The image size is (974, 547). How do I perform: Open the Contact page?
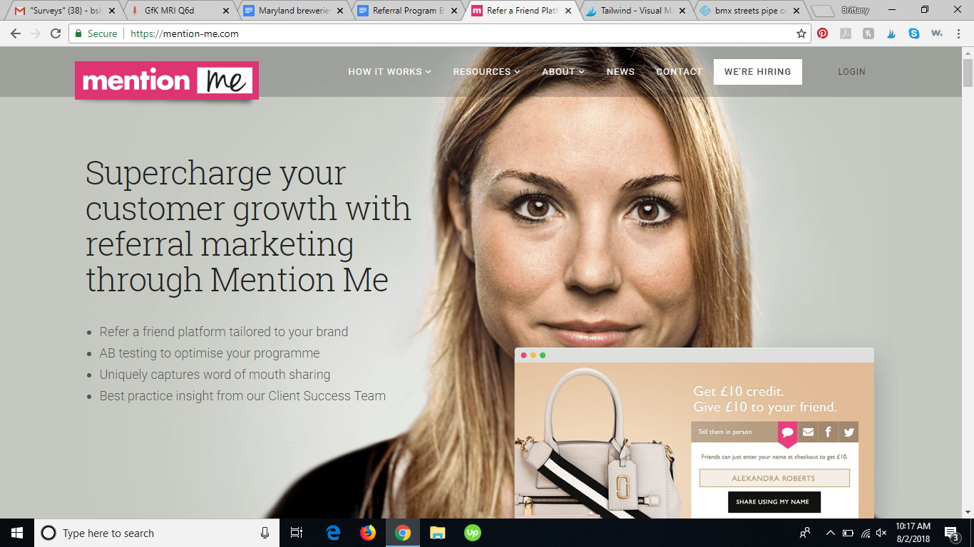point(679,72)
